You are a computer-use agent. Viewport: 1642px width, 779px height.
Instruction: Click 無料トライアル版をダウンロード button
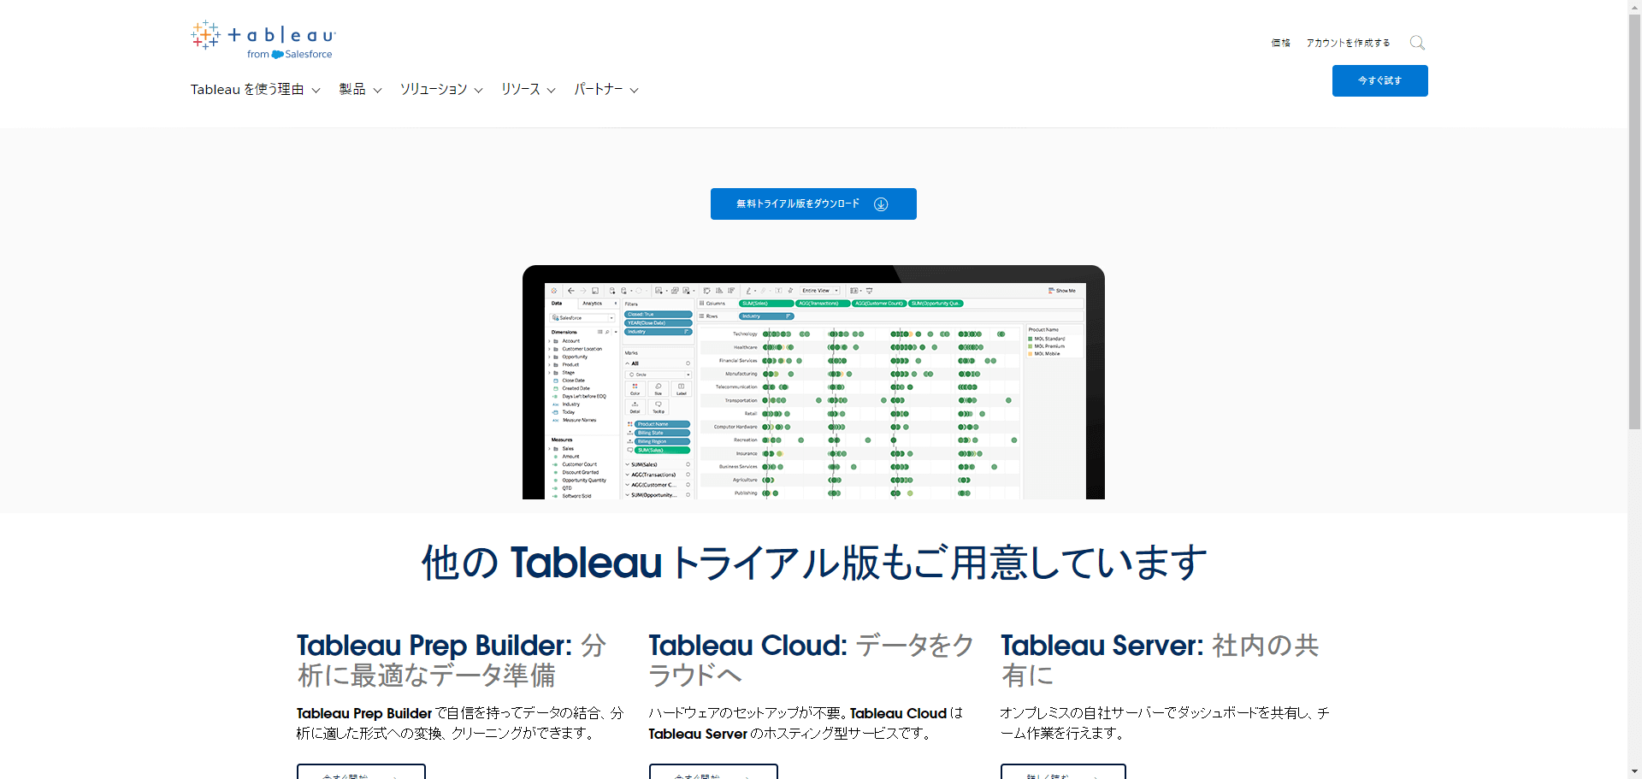[x=813, y=204]
